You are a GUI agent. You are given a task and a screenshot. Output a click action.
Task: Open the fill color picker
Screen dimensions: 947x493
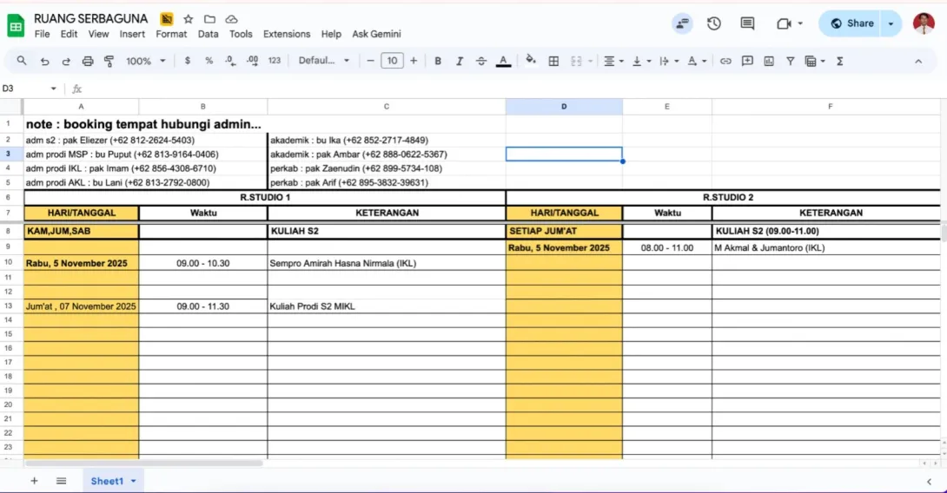click(532, 61)
